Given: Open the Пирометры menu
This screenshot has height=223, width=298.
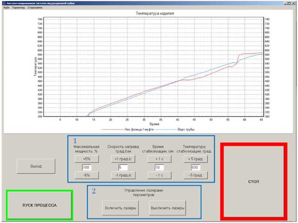Looking at the screenshot, I should [18, 8].
